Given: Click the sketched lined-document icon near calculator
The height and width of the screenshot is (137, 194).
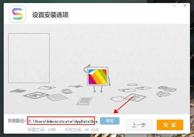Looking at the screenshot, I should pos(57,97).
